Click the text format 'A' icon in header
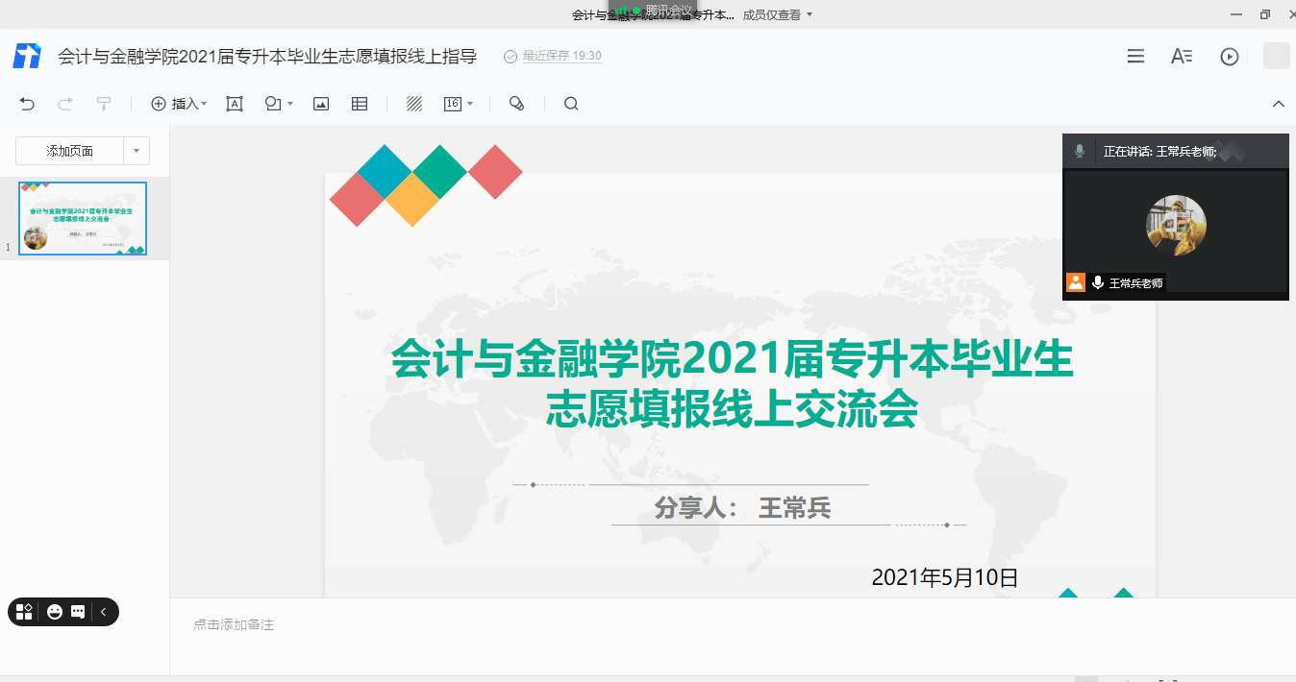Screen dimensions: 1296x682 pos(1182,57)
